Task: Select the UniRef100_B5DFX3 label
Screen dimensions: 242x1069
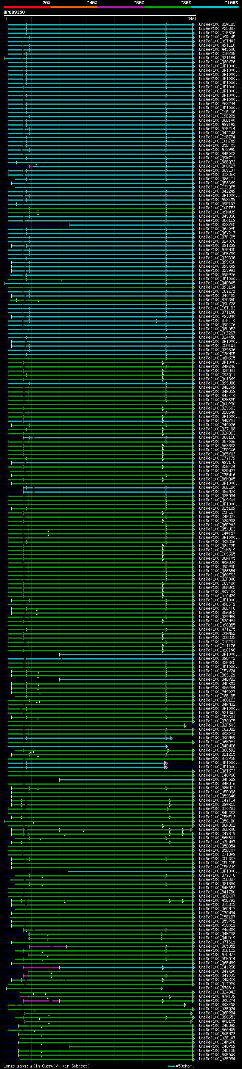Action: click(217, 145)
